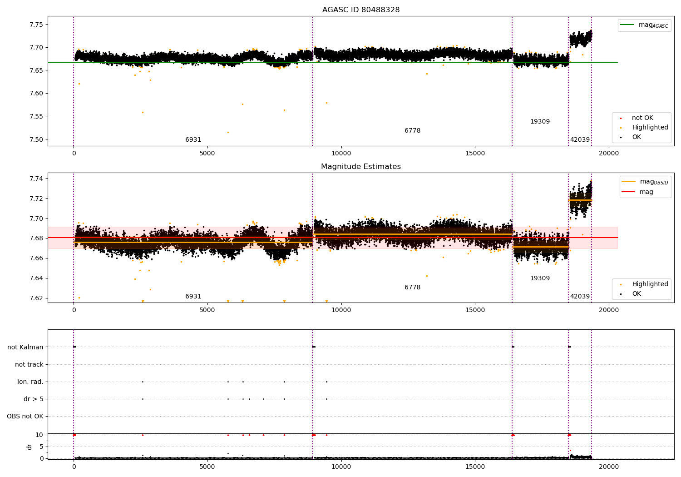Click obsid label 42039 in Magnitude Estimates plot
This screenshot has width=681, height=477.
click(x=580, y=297)
